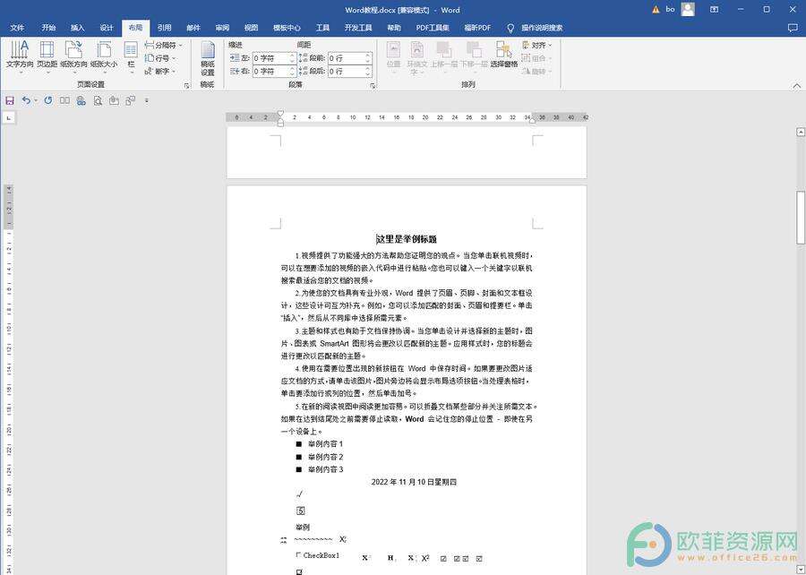This screenshot has height=575, width=806.
Task: Switch to the 引用 references tab
Action: pos(164,28)
